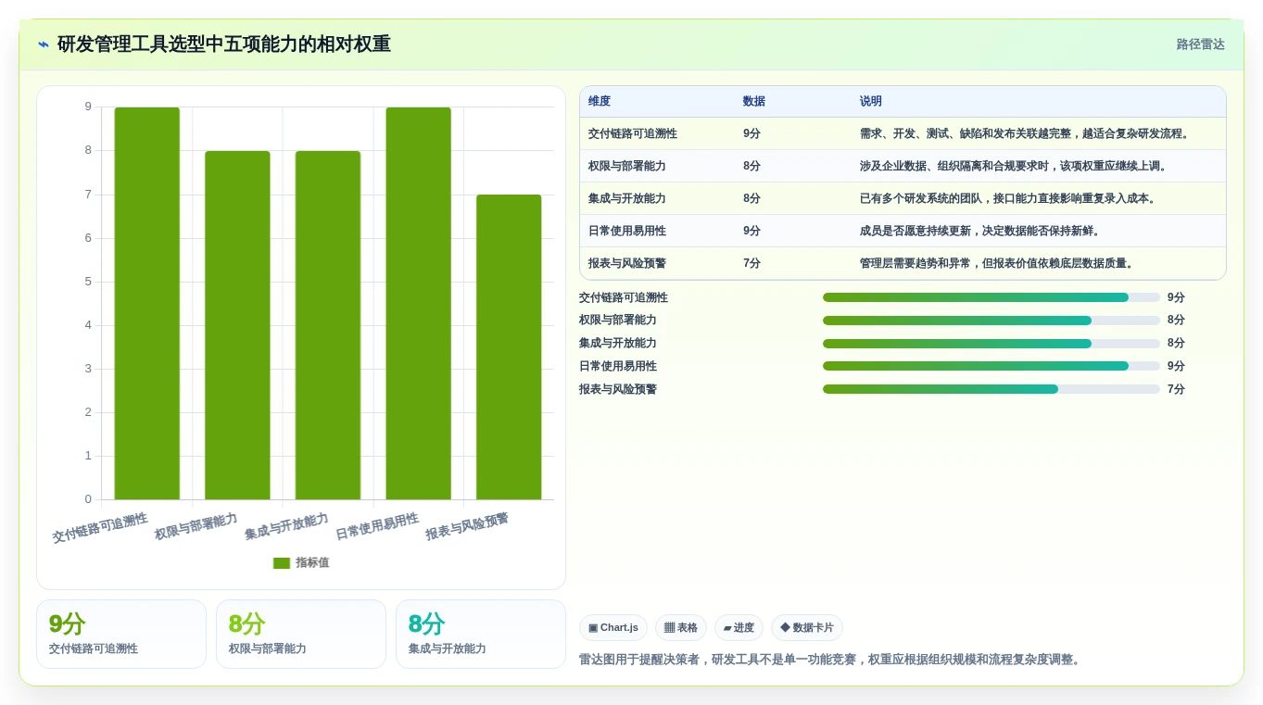This screenshot has width=1263, height=705.
Task: Click the 进度 tag chip
Action: click(x=739, y=627)
